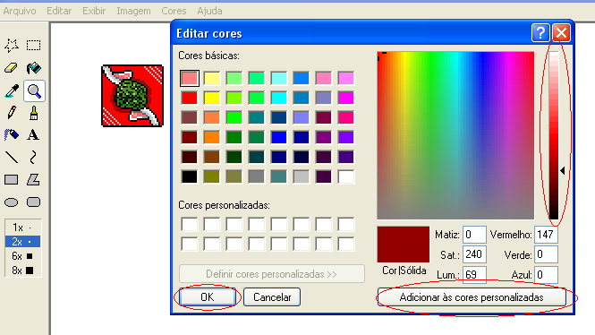Confirm color with the OK button

(x=208, y=297)
